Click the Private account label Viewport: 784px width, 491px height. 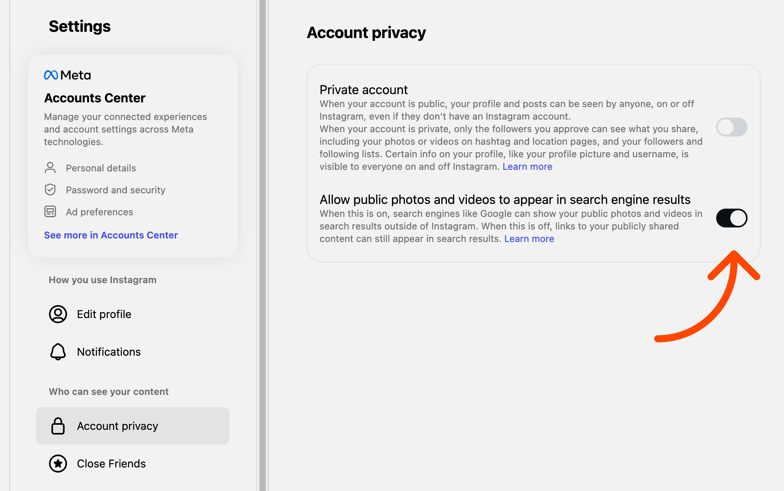(x=364, y=90)
